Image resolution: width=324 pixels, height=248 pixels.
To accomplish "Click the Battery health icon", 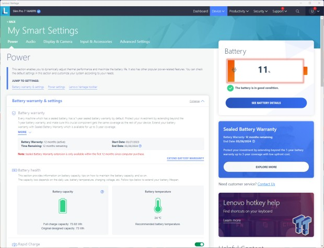I will 15,170.
